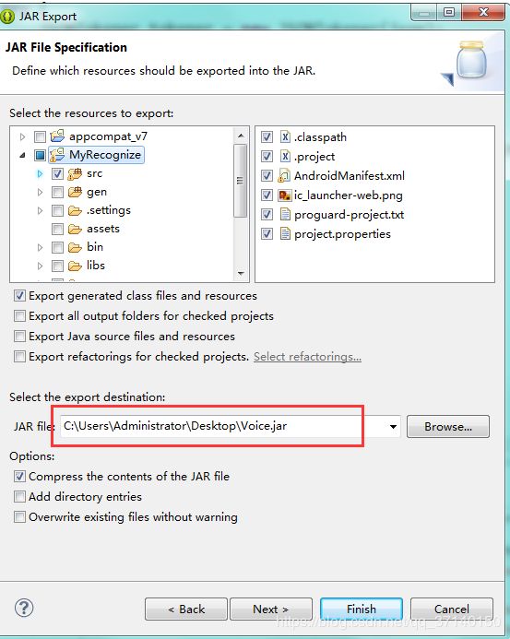
Task: Click the JAR file path input field
Action: tap(223, 426)
